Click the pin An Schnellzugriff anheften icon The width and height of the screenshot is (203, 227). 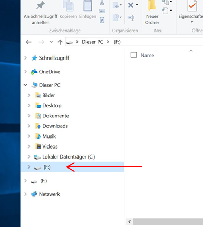point(41,5)
